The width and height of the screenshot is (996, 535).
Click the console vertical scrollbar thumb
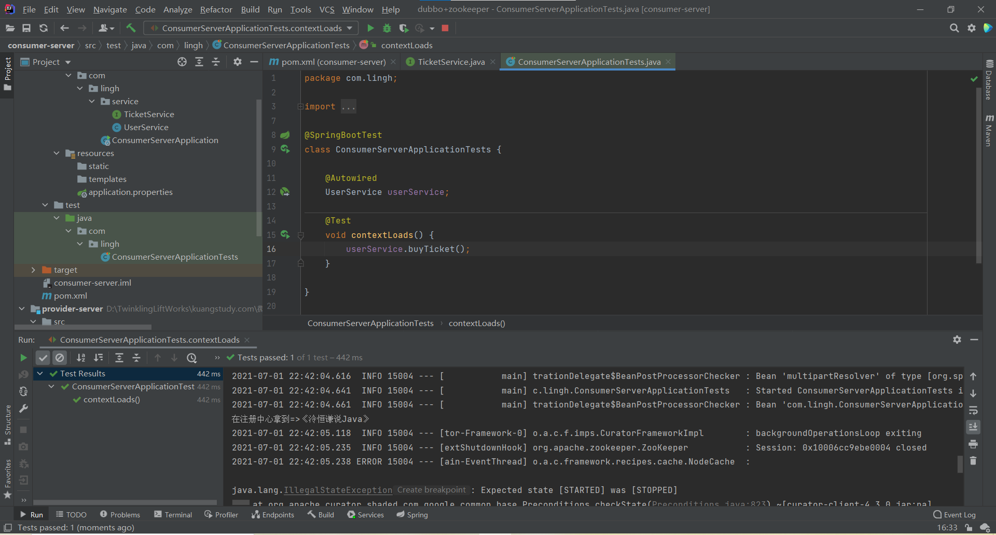(960, 464)
